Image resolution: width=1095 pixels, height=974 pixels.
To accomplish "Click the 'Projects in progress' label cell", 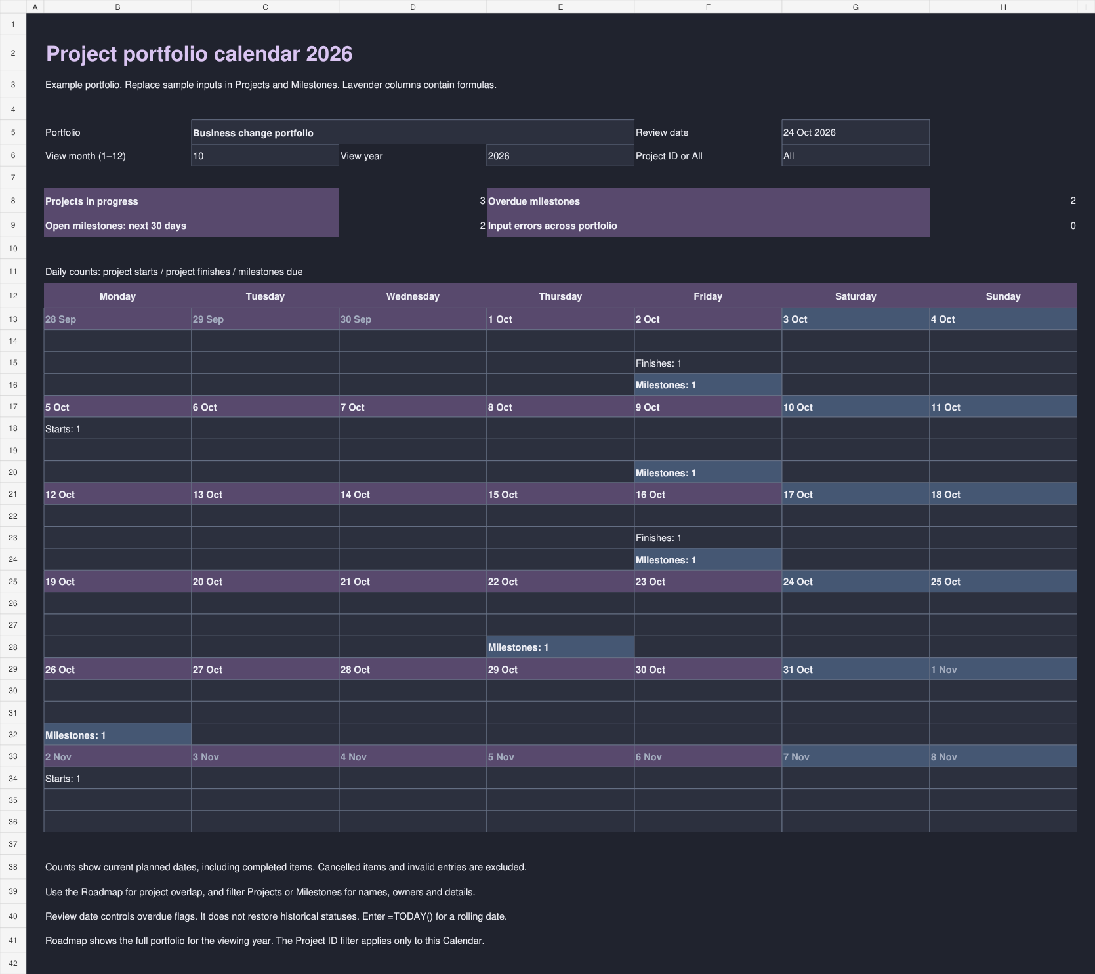I will coord(192,201).
